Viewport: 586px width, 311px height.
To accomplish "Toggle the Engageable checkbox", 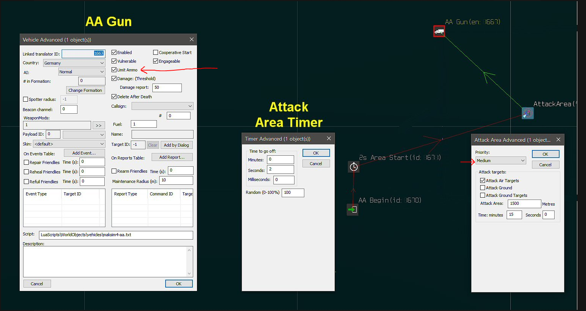I will 155,61.
